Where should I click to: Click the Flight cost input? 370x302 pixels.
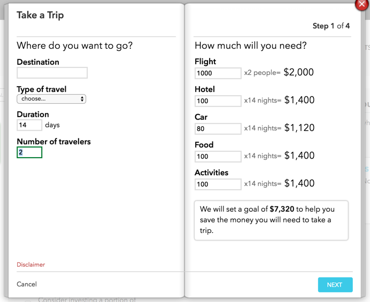pos(218,73)
